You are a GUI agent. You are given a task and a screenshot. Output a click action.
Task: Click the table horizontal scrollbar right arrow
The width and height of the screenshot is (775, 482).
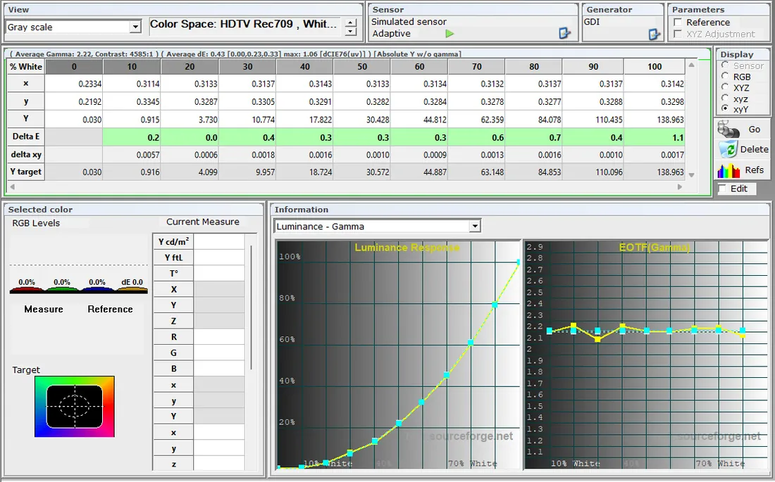(680, 186)
